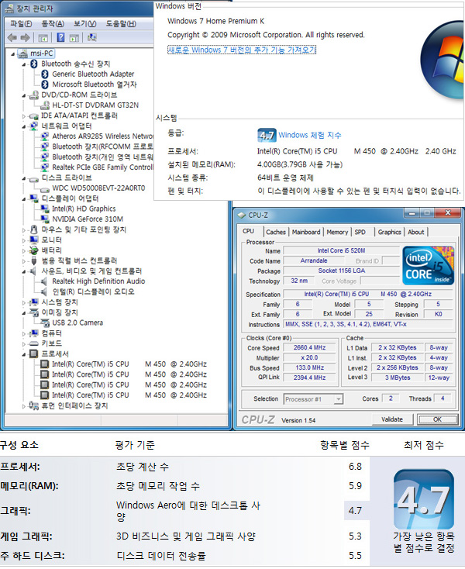Switch to the Mainboard tab in CPU-Z
This screenshot has width=465, height=569.
[306, 232]
